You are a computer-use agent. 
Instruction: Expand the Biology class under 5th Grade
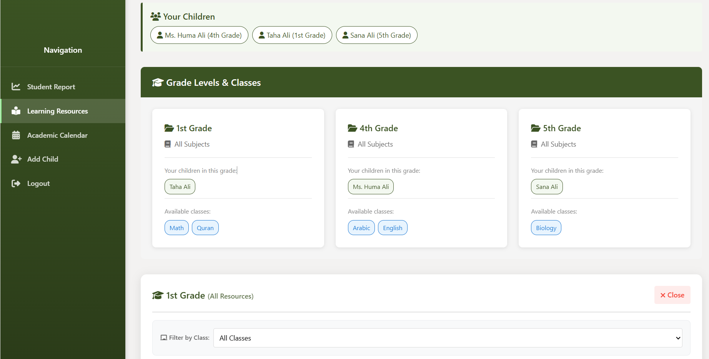pyautogui.click(x=546, y=227)
